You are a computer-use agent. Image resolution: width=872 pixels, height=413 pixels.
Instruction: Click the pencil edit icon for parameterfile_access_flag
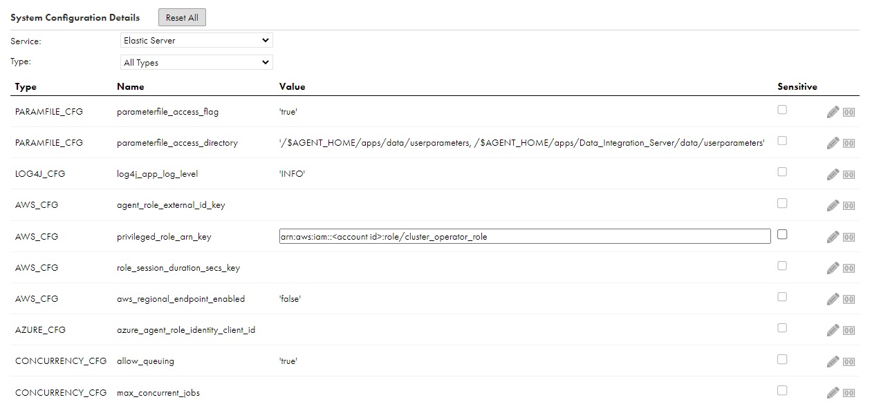click(833, 112)
